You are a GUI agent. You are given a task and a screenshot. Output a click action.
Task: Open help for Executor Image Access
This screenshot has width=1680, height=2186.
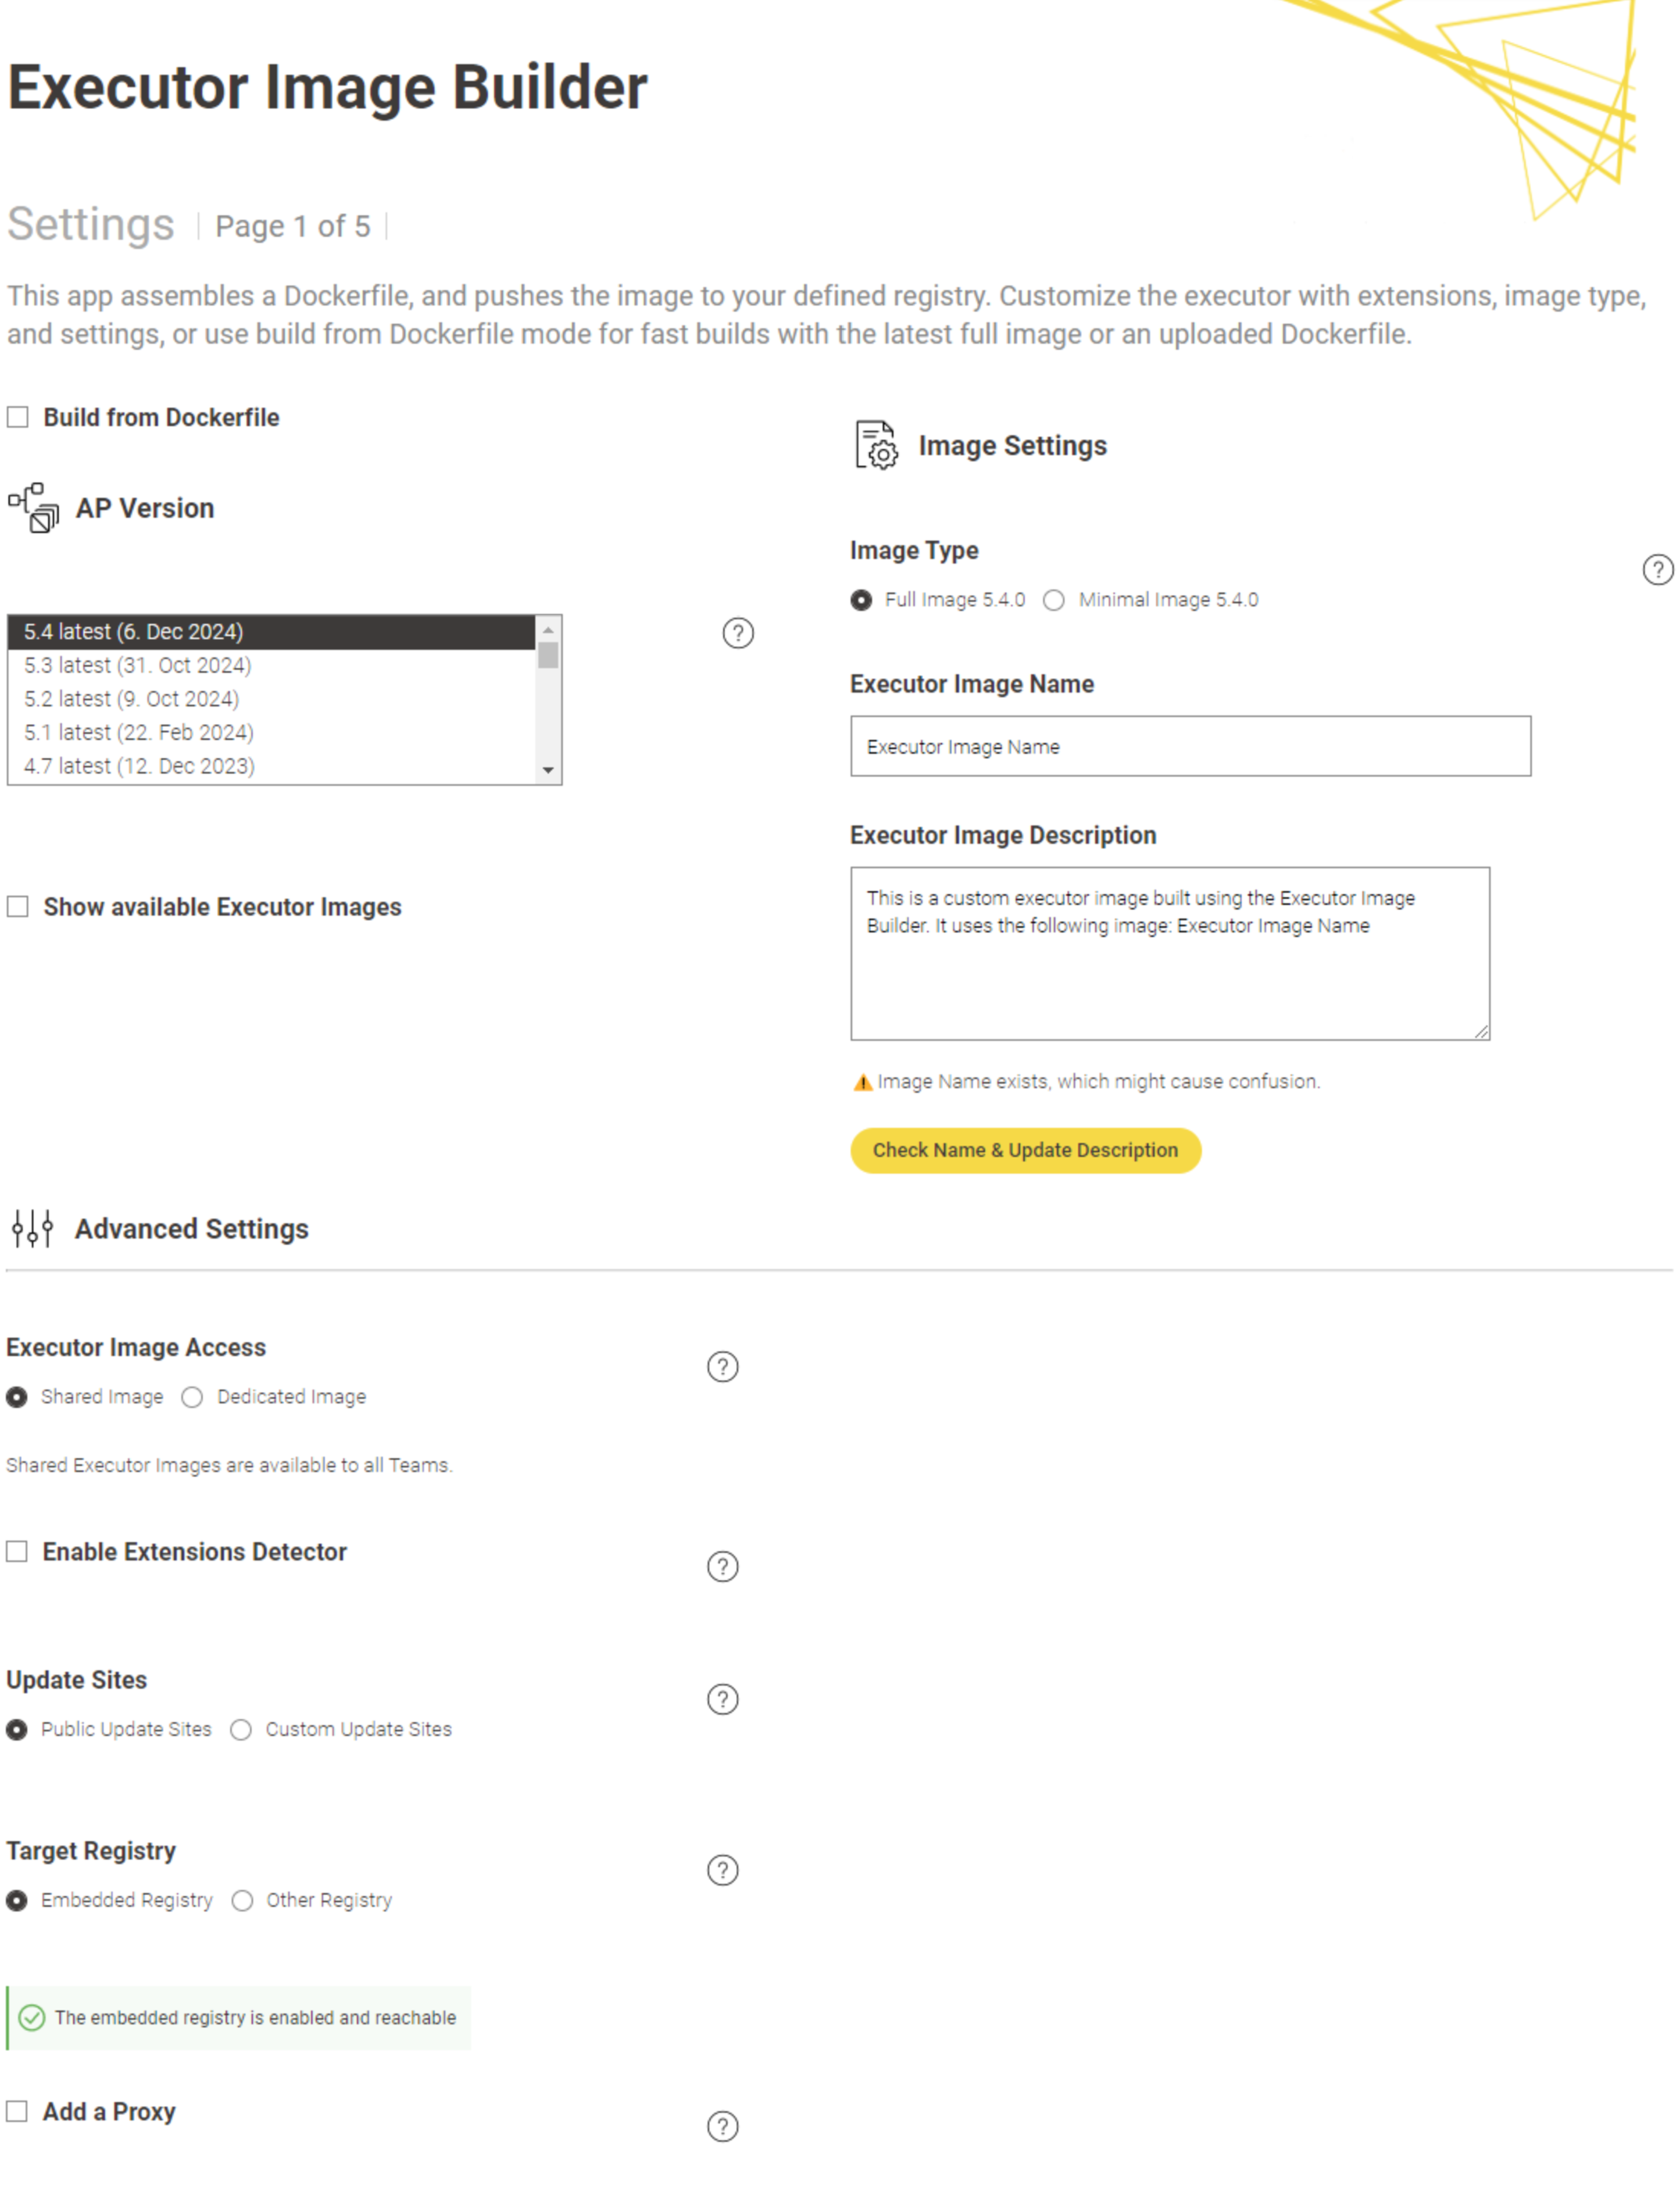(x=722, y=1367)
